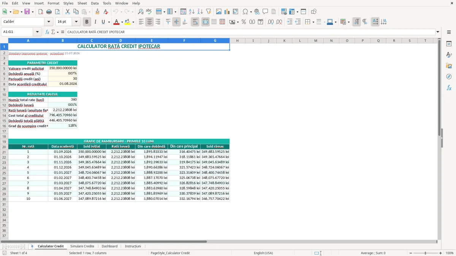Screen dimensions: 456x256
Task: Add Decimal Place icon
Action: (271, 22)
